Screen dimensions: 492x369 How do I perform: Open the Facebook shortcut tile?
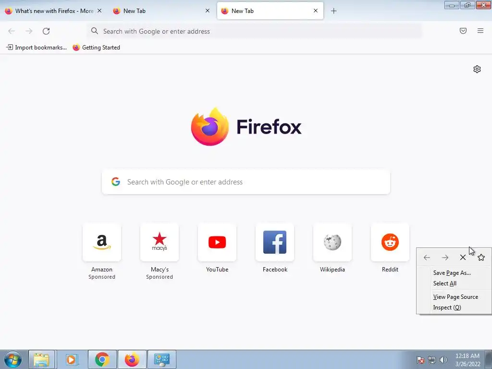pyautogui.click(x=275, y=242)
